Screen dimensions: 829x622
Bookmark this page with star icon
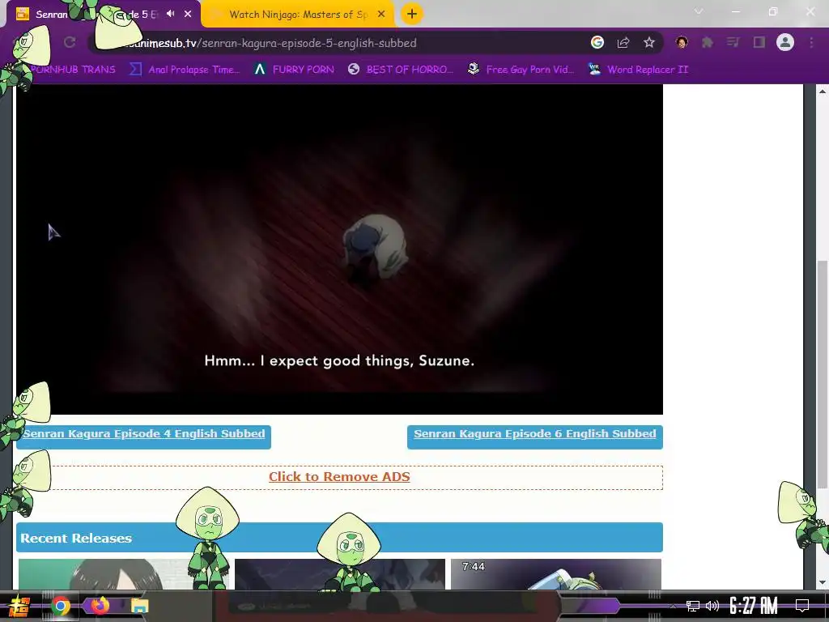click(649, 42)
